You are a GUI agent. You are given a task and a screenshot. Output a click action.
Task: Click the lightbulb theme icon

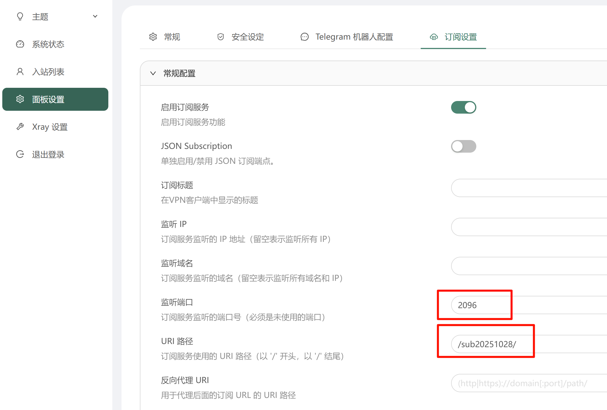click(20, 16)
